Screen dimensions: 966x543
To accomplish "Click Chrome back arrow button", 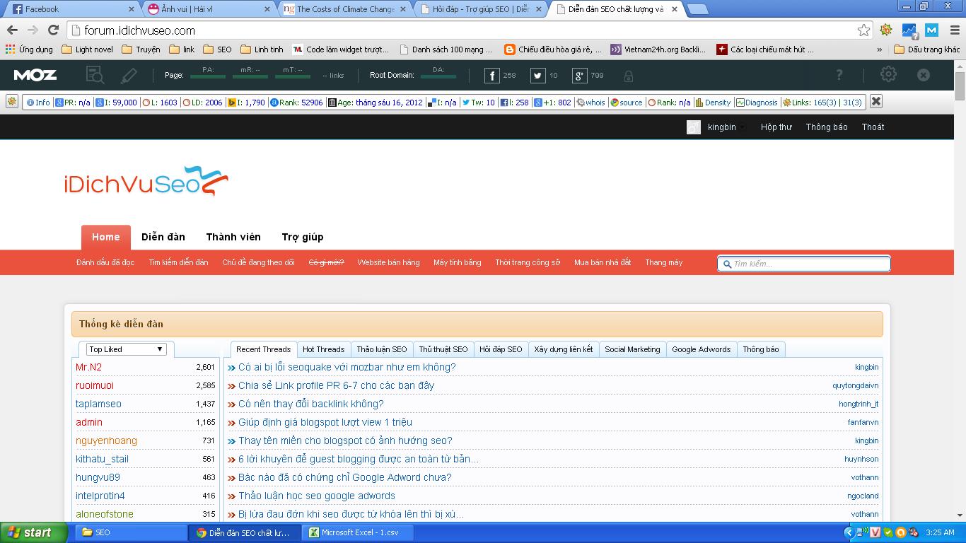I will [x=12, y=30].
